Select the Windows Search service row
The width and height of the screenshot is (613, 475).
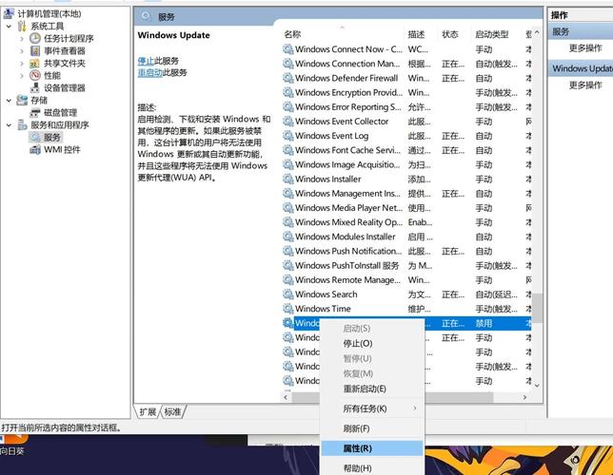click(406, 294)
